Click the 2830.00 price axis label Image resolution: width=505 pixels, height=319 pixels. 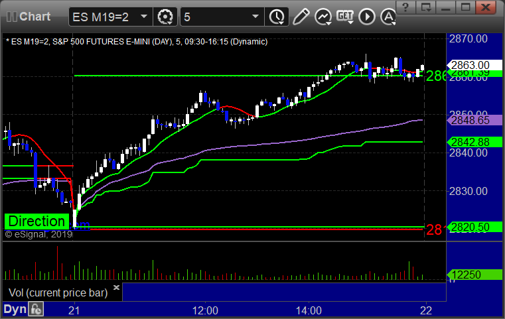click(469, 191)
